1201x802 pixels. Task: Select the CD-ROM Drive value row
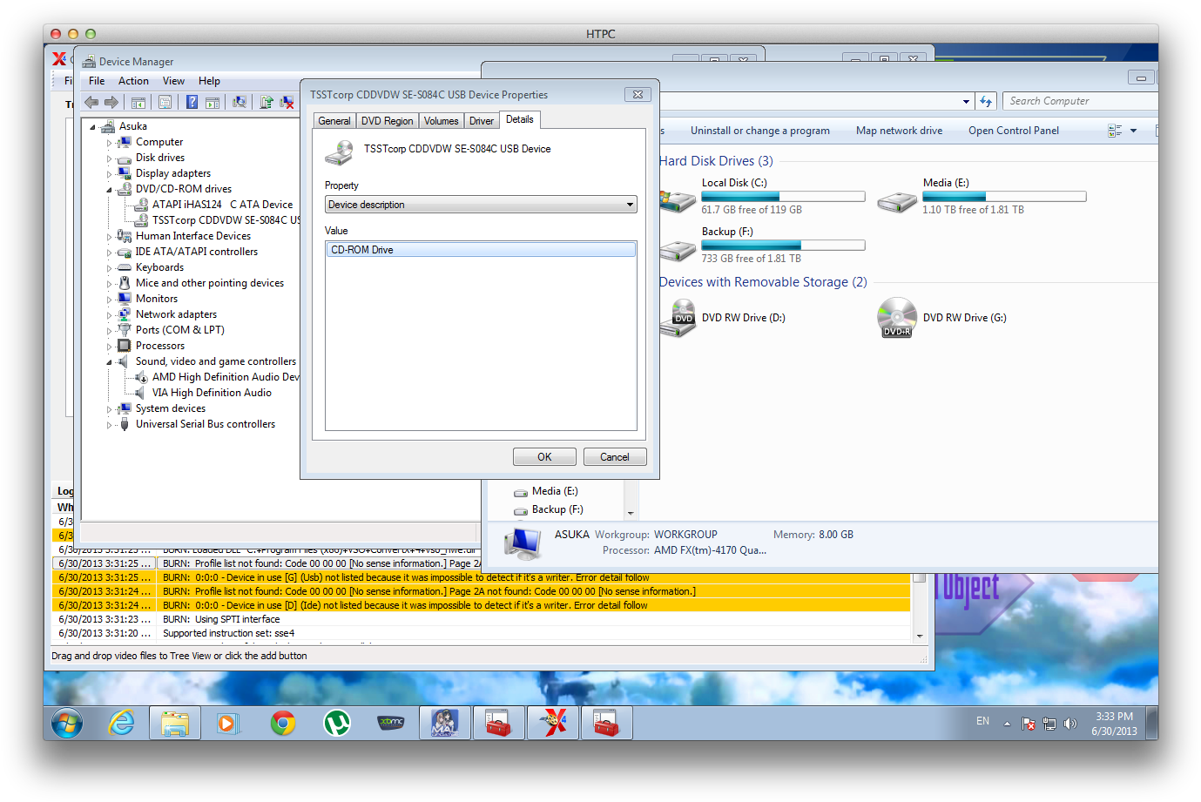(x=481, y=250)
